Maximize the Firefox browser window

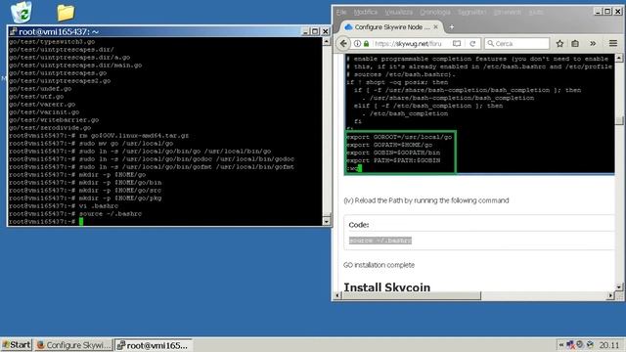(607, 12)
